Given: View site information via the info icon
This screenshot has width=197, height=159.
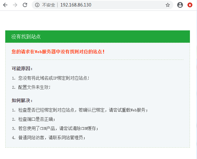Looking at the screenshot, I should pyautogui.click(x=37, y=5).
